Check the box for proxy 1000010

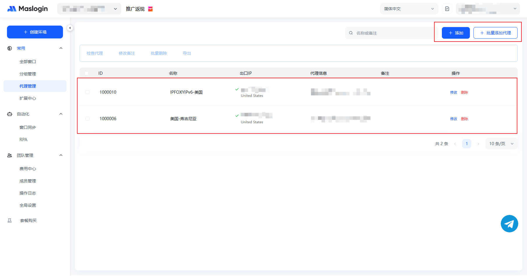(87, 92)
